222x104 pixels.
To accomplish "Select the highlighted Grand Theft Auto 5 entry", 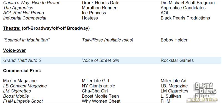I will pyautogui.click(x=22, y=60).
